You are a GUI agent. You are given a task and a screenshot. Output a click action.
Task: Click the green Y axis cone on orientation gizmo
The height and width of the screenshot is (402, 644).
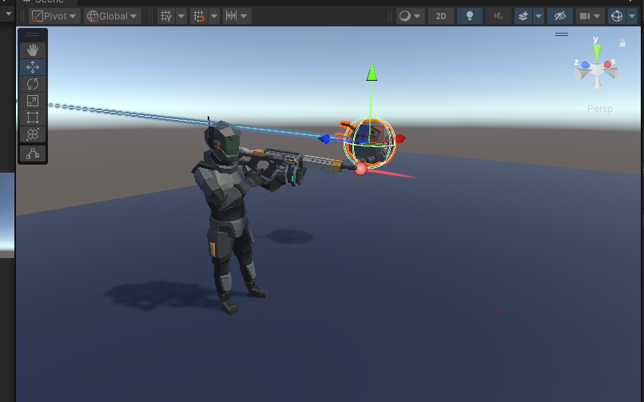[597, 52]
